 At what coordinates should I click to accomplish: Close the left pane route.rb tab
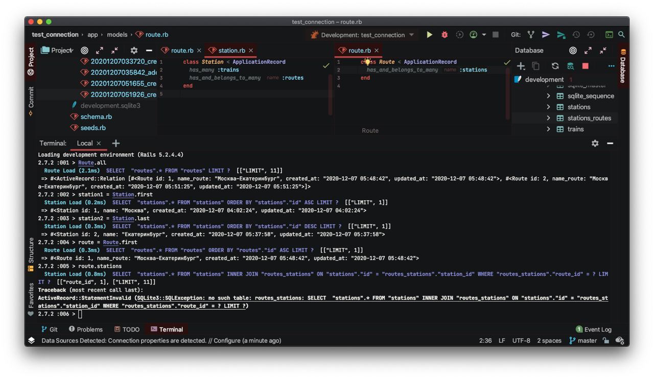(x=199, y=51)
